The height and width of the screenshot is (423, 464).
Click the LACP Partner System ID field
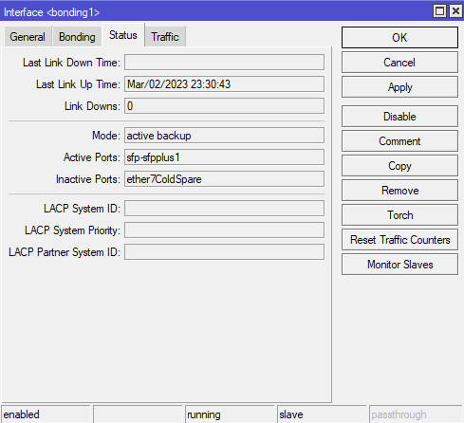(x=224, y=252)
